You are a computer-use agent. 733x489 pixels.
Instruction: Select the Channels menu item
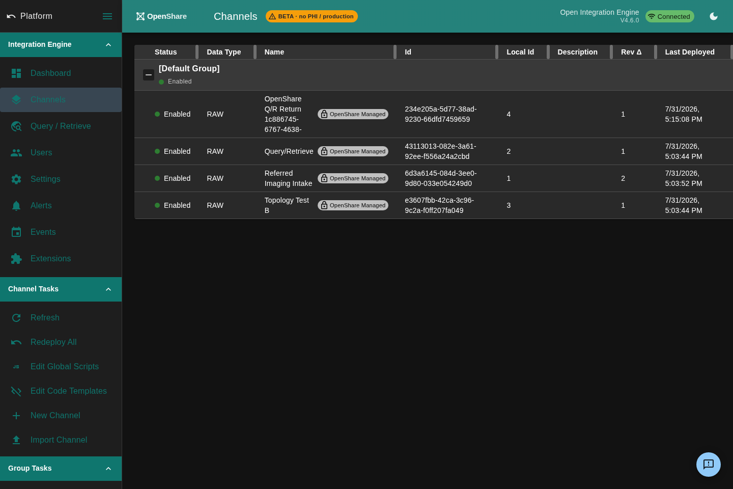click(x=61, y=100)
